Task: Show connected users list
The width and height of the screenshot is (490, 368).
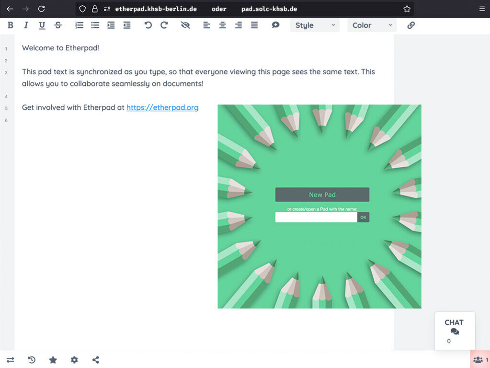Action: [480, 359]
